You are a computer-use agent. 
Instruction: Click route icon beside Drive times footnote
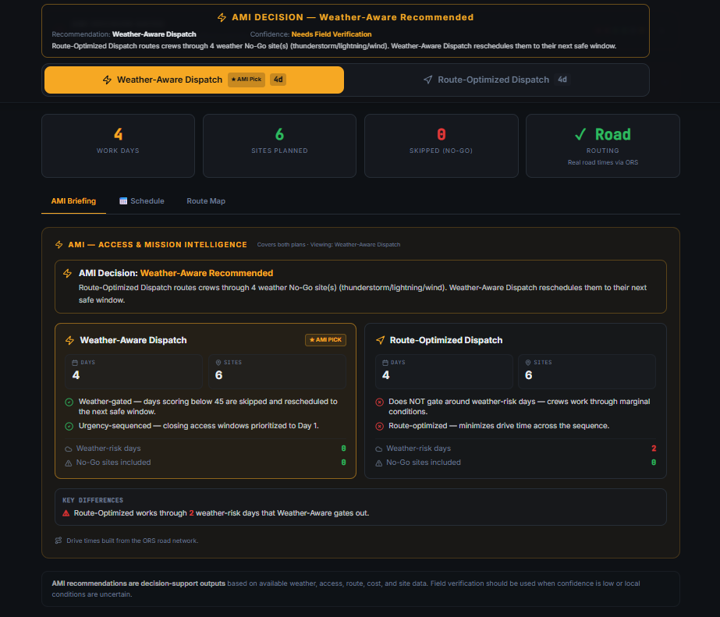(x=59, y=541)
